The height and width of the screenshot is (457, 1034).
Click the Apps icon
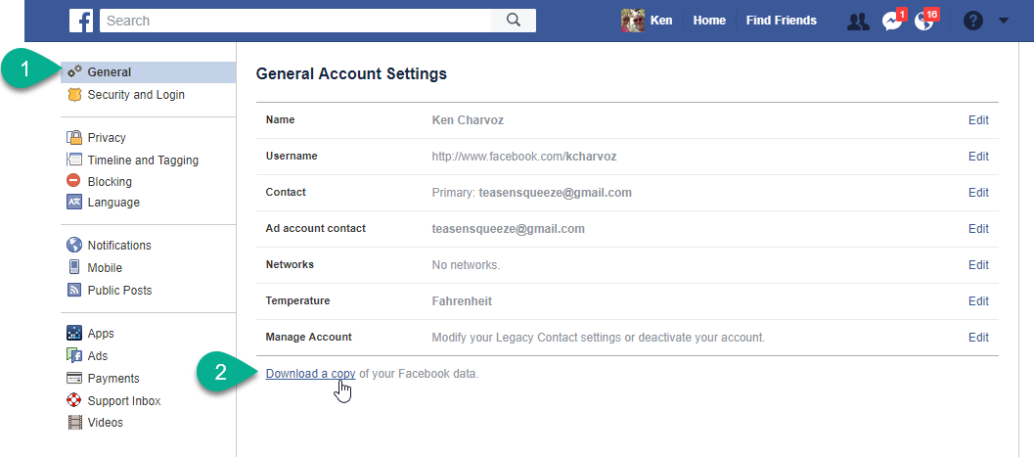[x=74, y=333]
